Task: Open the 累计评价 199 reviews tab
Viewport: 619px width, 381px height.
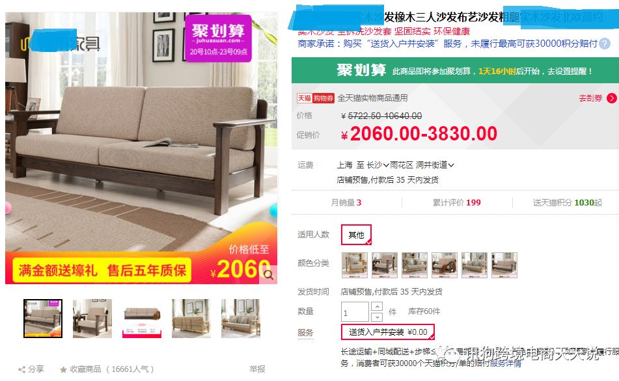Action: pos(457,202)
